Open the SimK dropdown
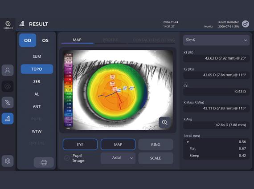This screenshot has height=189, width=254. (216, 40)
